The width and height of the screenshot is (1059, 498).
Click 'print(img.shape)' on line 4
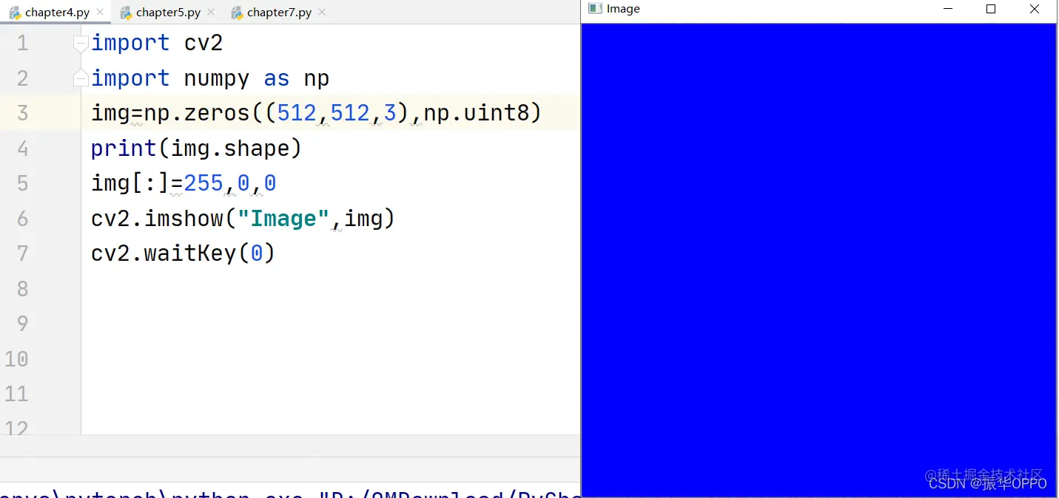[196, 149]
